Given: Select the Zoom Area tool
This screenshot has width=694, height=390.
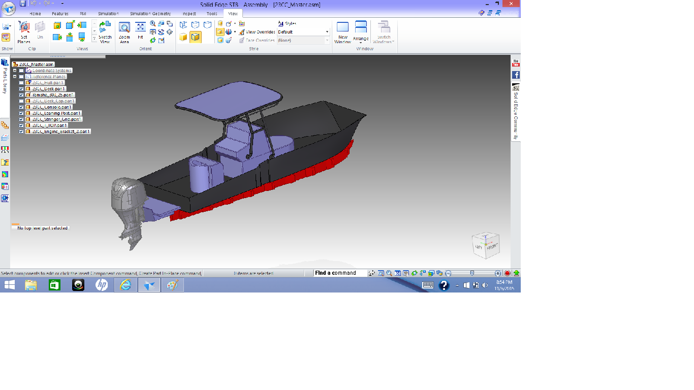Looking at the screenshot, I should coord(124,31).
